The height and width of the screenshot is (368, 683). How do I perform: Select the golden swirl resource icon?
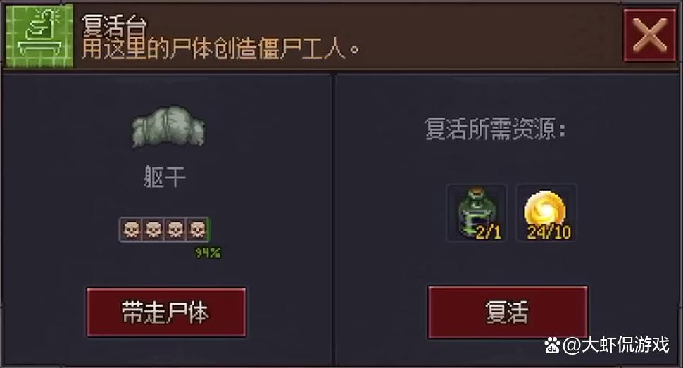546,212
